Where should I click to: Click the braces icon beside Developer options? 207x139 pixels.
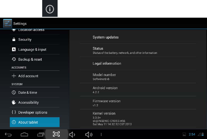pos(14,112)
